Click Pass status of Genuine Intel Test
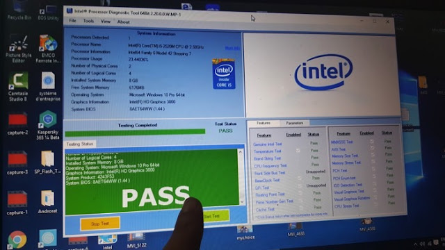The width and height of the screenshot is (445, 250). (x=314, y=143)
